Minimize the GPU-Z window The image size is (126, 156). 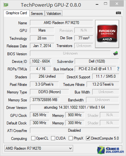97,4
